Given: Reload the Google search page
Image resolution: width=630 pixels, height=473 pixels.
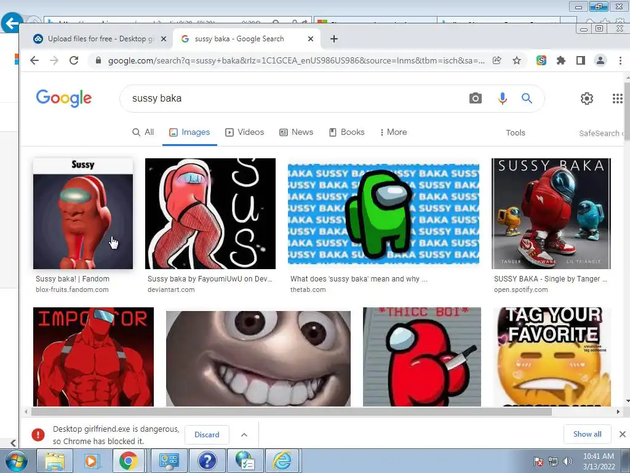Looking at the screenshot, I should click(x=74, y=61).
